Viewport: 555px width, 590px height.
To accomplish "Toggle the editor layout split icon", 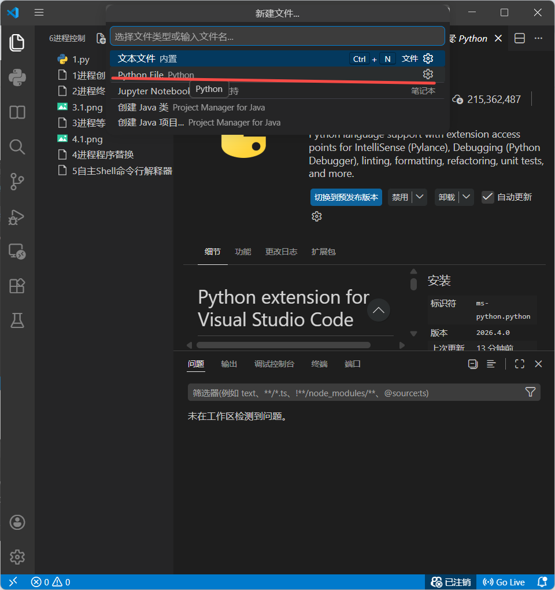I will [x=520, y=38].
